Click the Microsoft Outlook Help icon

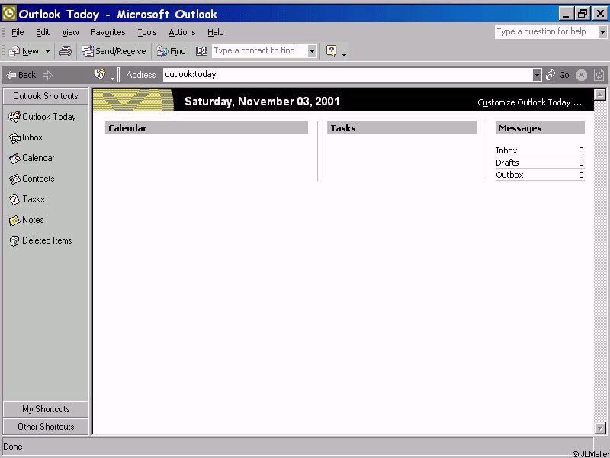click(x=332, y=50)
